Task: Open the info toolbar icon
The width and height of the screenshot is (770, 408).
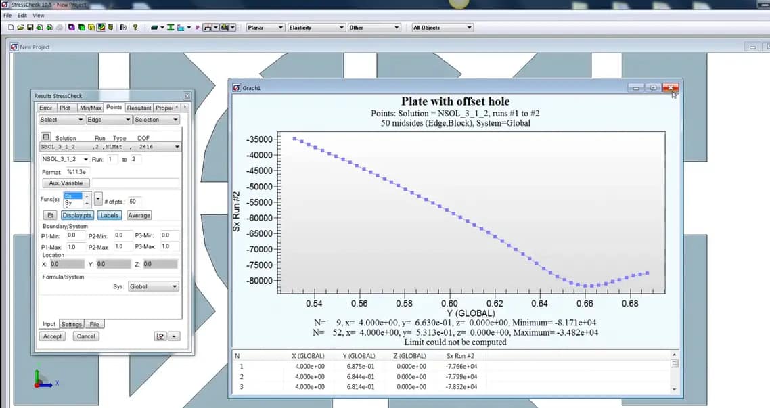Action: [122, 28]
